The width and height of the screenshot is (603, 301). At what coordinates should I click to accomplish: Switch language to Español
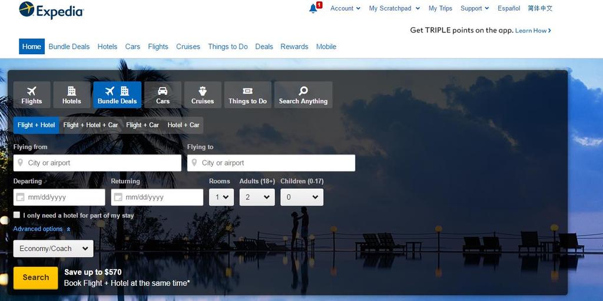tap(509, 8)
